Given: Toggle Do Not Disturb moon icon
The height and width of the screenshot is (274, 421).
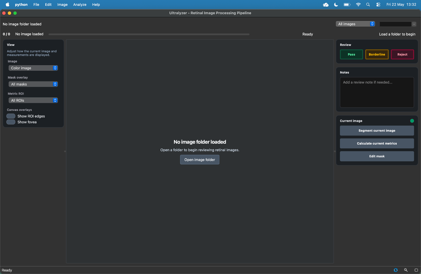Looking at the screenshot, I should pyautogui.click(x=336, y=5).
